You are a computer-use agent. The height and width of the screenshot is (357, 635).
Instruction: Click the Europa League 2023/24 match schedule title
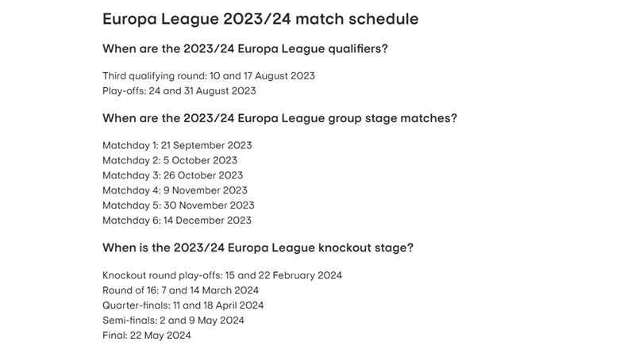coord(260,18)
